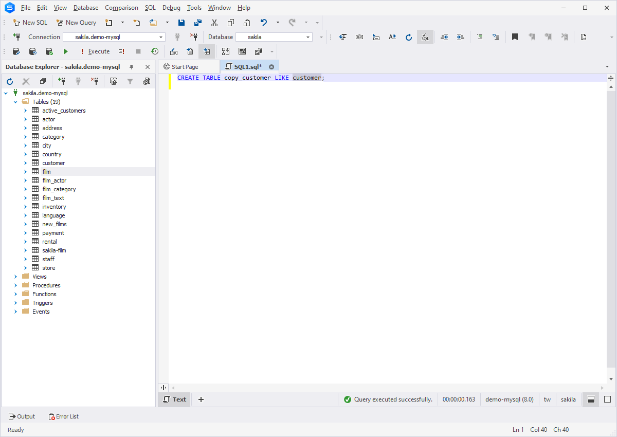Click the Save disk icon in toolbar
The image size is (617, 437).
click(182, 23)
